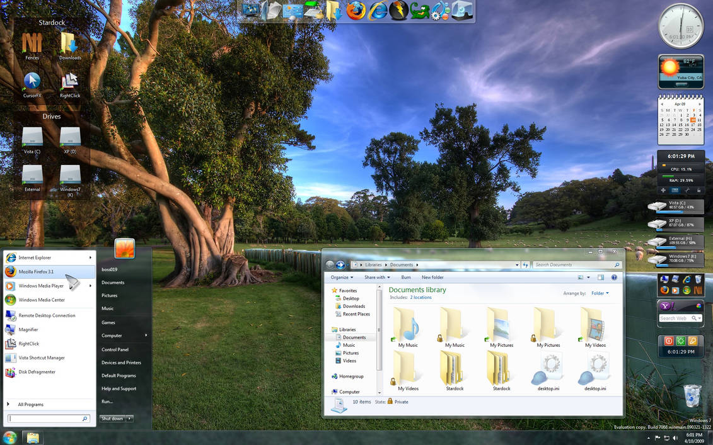Expand the address bar history dropdown
Viewport: 713px width, 445px height.
coord(517,265)
